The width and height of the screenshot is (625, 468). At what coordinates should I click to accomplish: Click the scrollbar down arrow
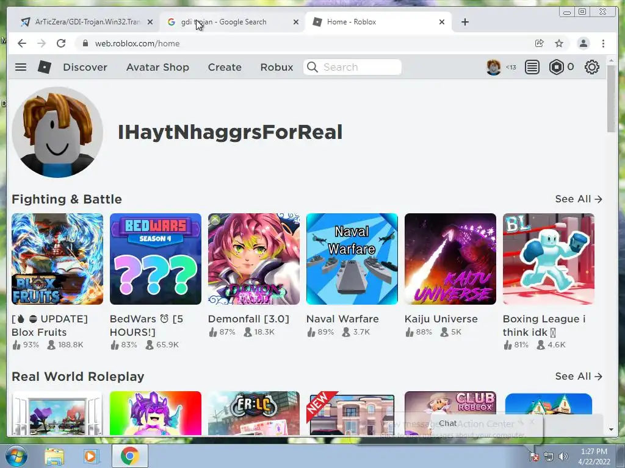(x=611, y=430)
